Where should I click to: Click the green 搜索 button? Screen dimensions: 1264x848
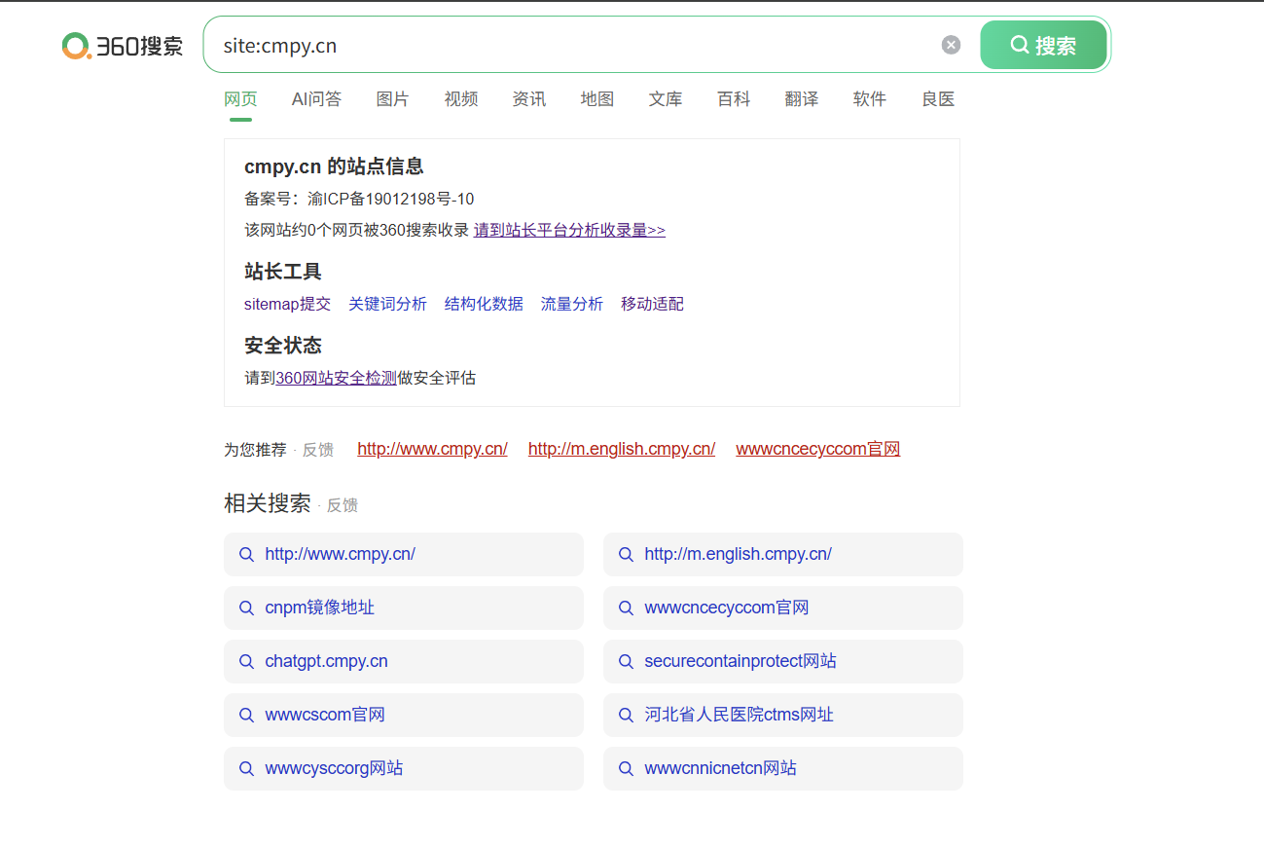click(1043, 45)
